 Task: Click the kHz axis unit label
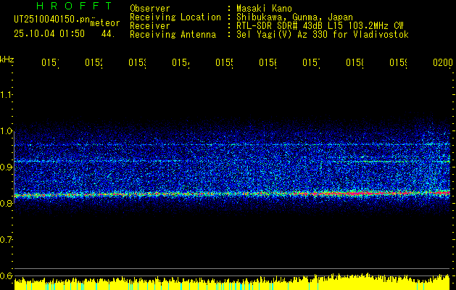[7, 59]
